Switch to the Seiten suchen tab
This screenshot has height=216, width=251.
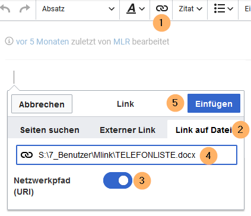(x=50, y=130)
